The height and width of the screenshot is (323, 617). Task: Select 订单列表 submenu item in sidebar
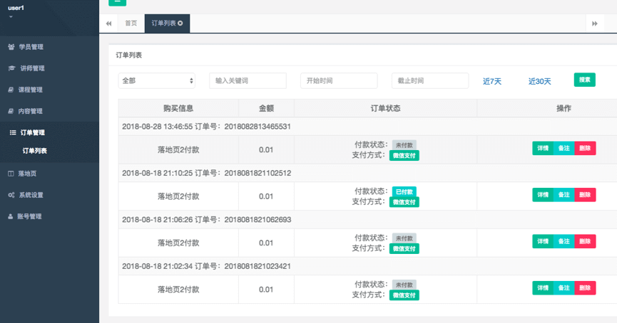tap(39, 151)
